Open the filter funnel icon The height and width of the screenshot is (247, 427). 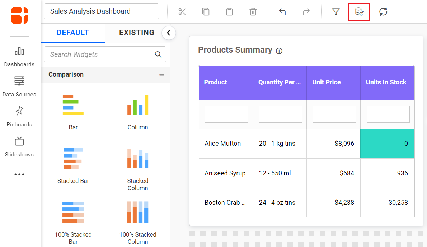(x=336, y=12)
